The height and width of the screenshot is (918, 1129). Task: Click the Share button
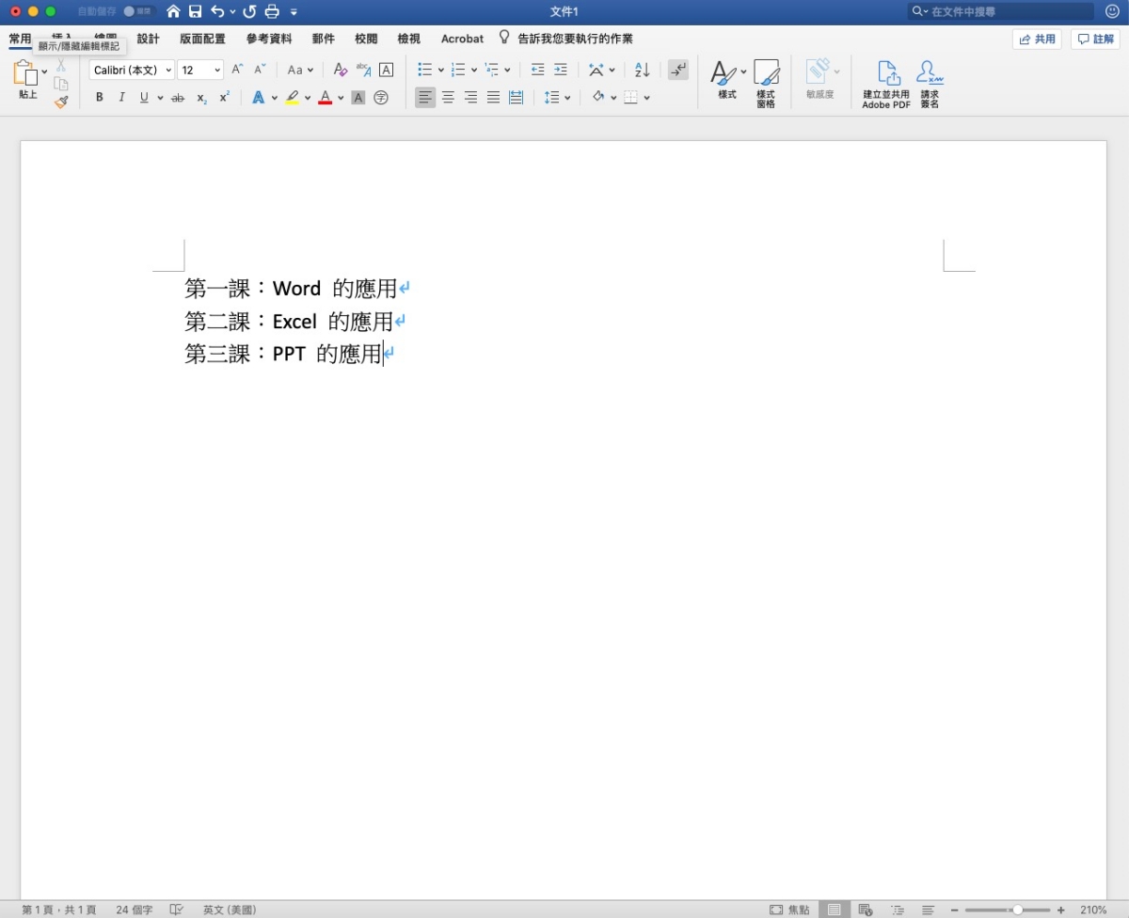[x=1037, y=40]
